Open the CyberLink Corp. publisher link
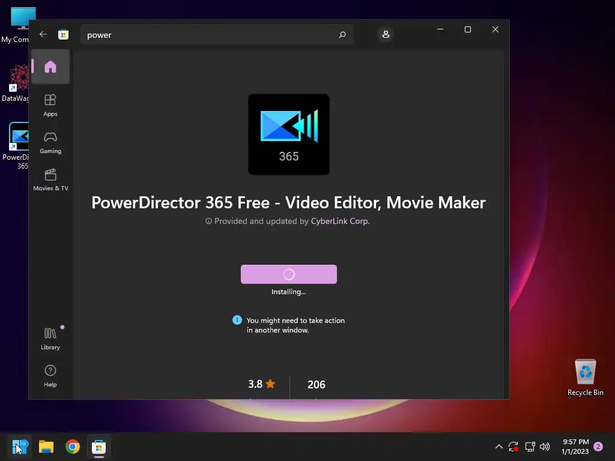This screenshot has height=461, width=615. pos(340,221)
